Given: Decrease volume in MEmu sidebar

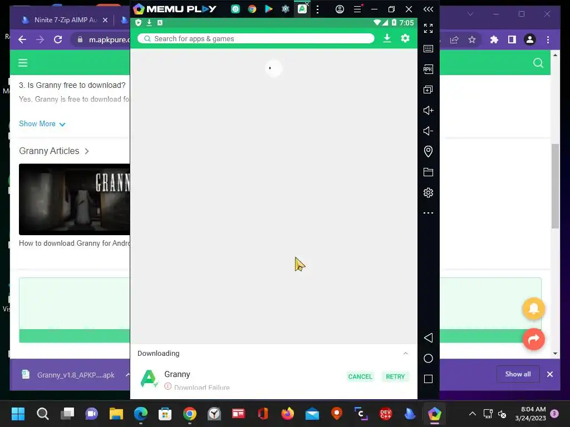Looking at the screenshot, I should 428,131.
